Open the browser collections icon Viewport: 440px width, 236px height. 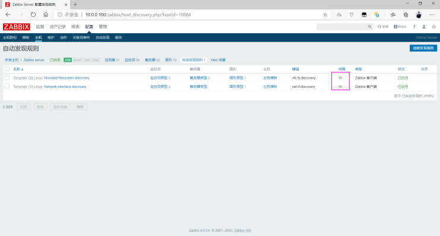point(406,15)
